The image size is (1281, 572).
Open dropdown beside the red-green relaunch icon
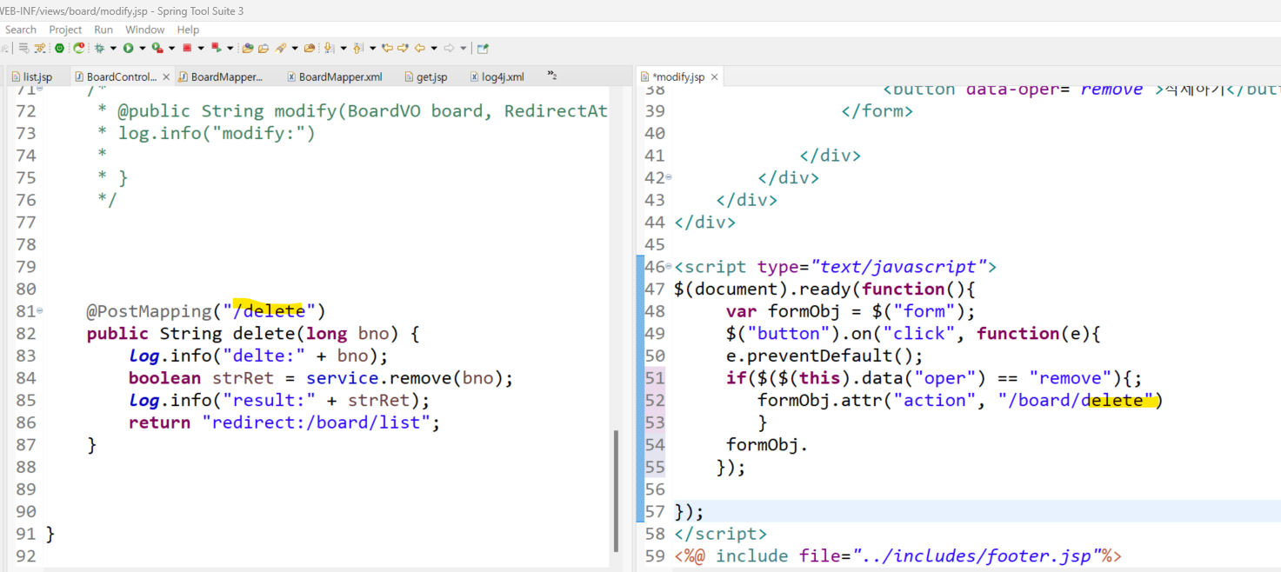230,49
